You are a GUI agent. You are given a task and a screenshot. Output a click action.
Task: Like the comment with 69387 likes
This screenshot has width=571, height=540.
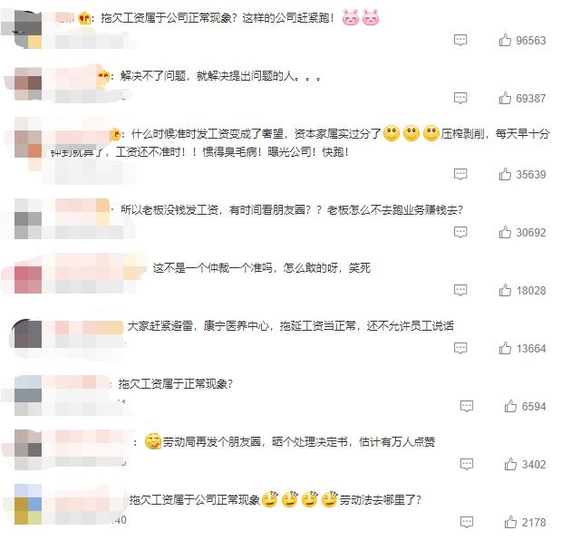pos(505,98)
